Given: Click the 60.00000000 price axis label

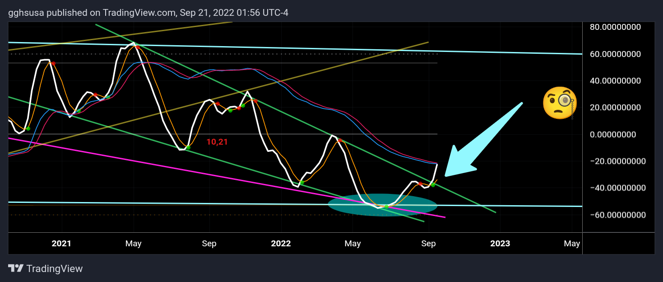Looking at the screenshot, I should 616,54.
